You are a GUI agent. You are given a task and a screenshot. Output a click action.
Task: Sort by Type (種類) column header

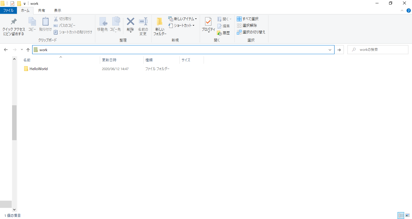(161, 60)
